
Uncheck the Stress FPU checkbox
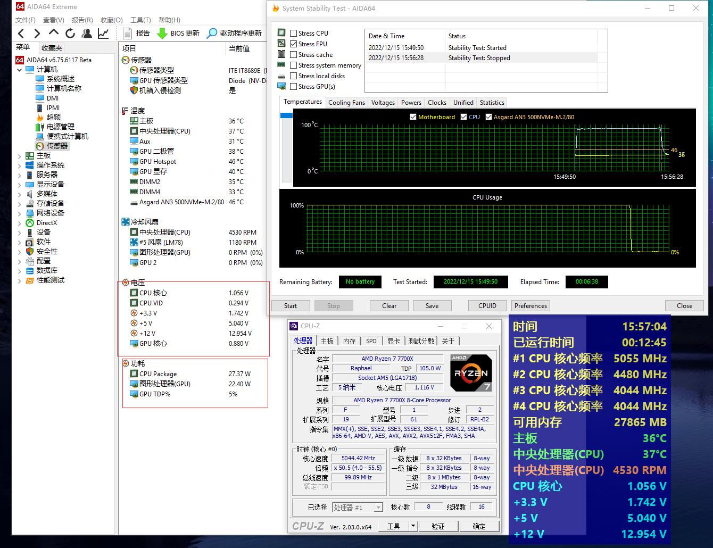(x=293, y=44)
